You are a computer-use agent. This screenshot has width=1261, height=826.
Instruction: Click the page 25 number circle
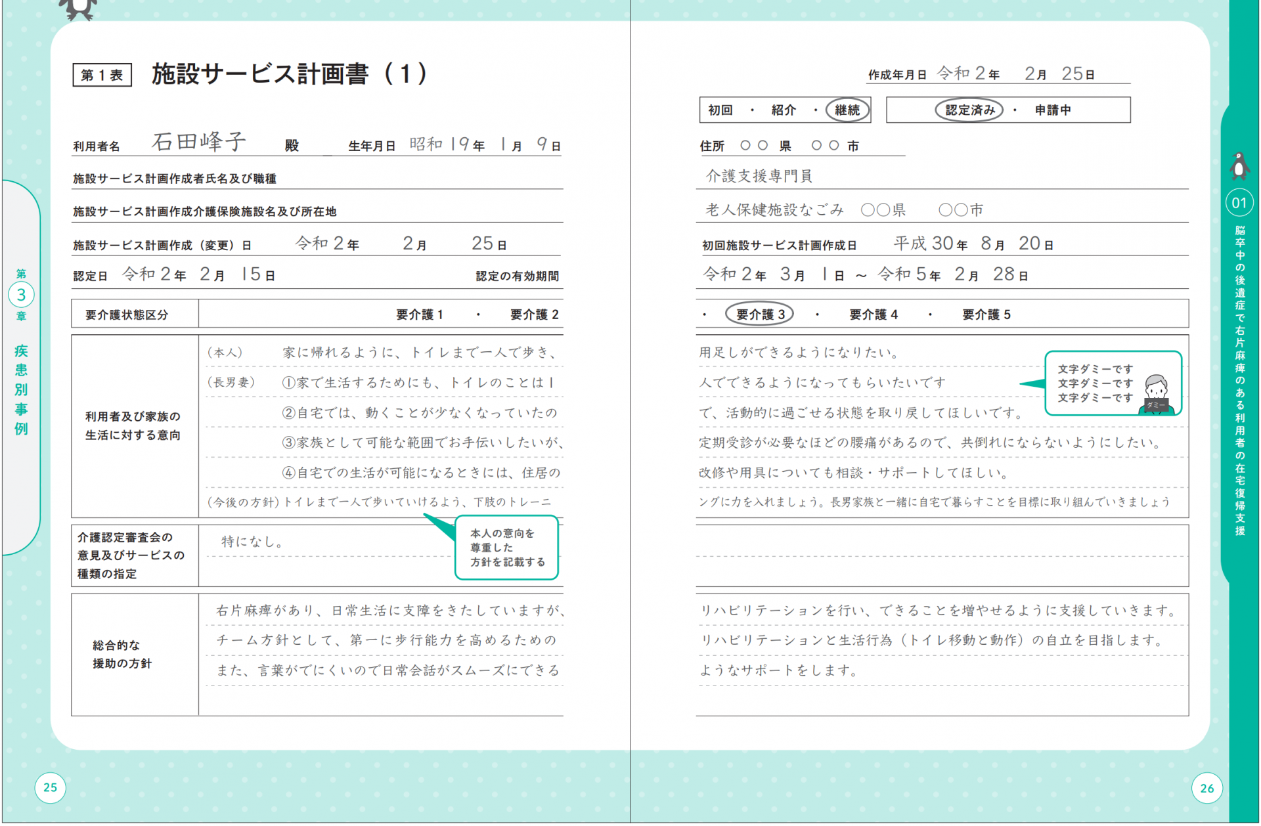click(50, 787)
